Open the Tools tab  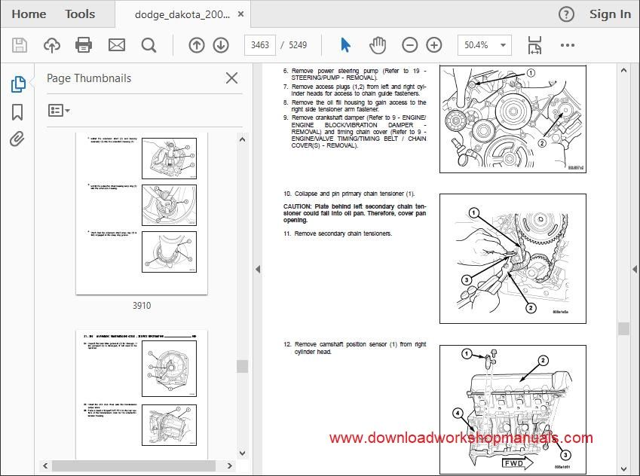click(80, 14)
